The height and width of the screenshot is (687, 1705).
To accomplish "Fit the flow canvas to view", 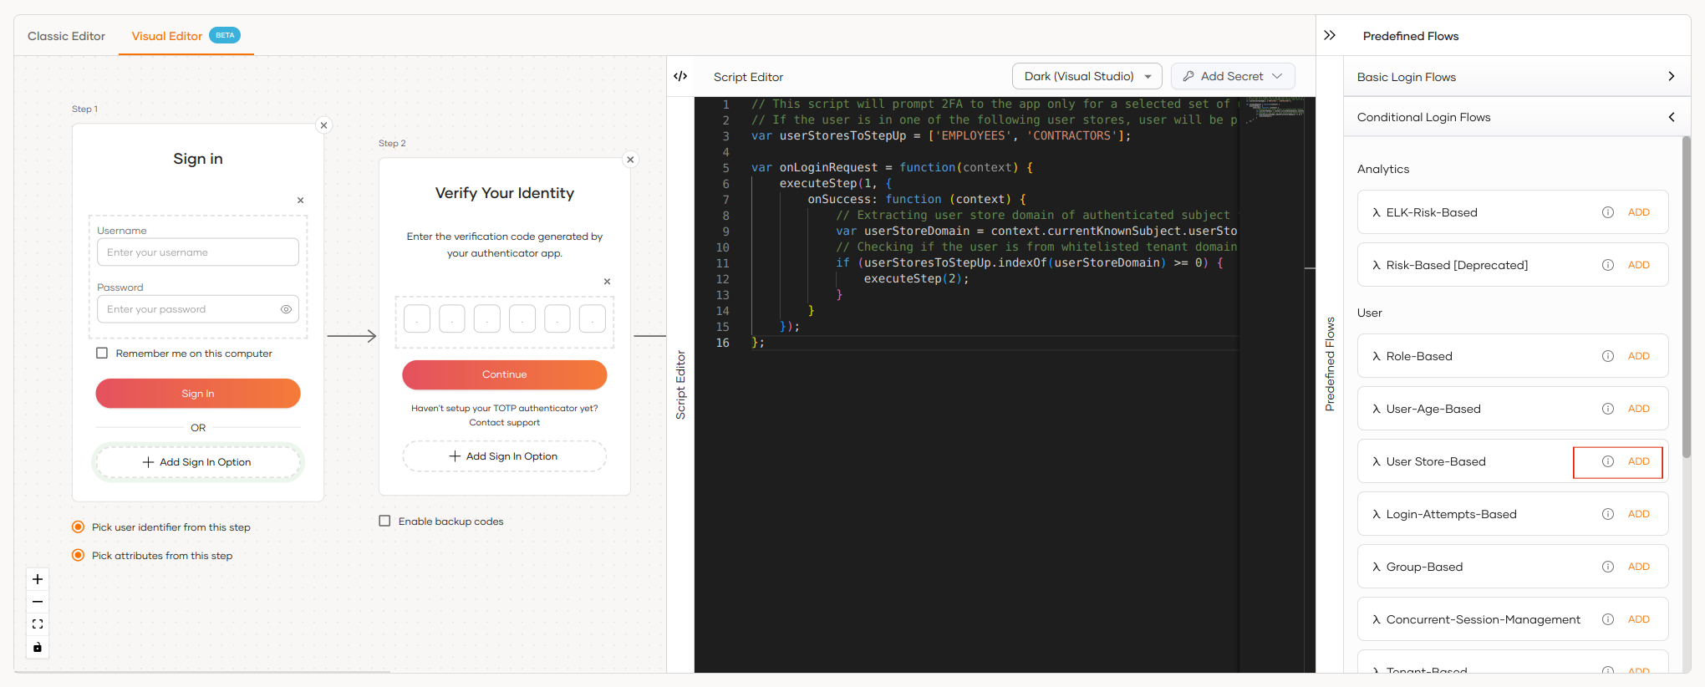I will pos(38,624).
